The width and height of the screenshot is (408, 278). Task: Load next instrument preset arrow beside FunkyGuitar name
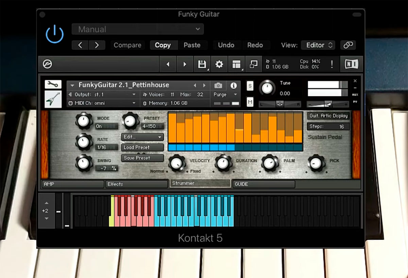pos(204,85)
